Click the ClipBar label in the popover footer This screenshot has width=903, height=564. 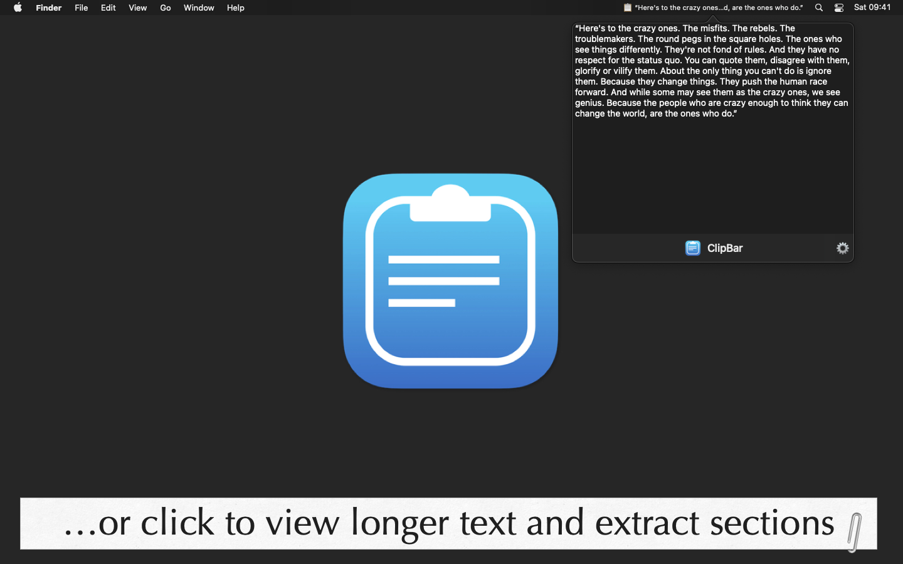coord(727,248)
